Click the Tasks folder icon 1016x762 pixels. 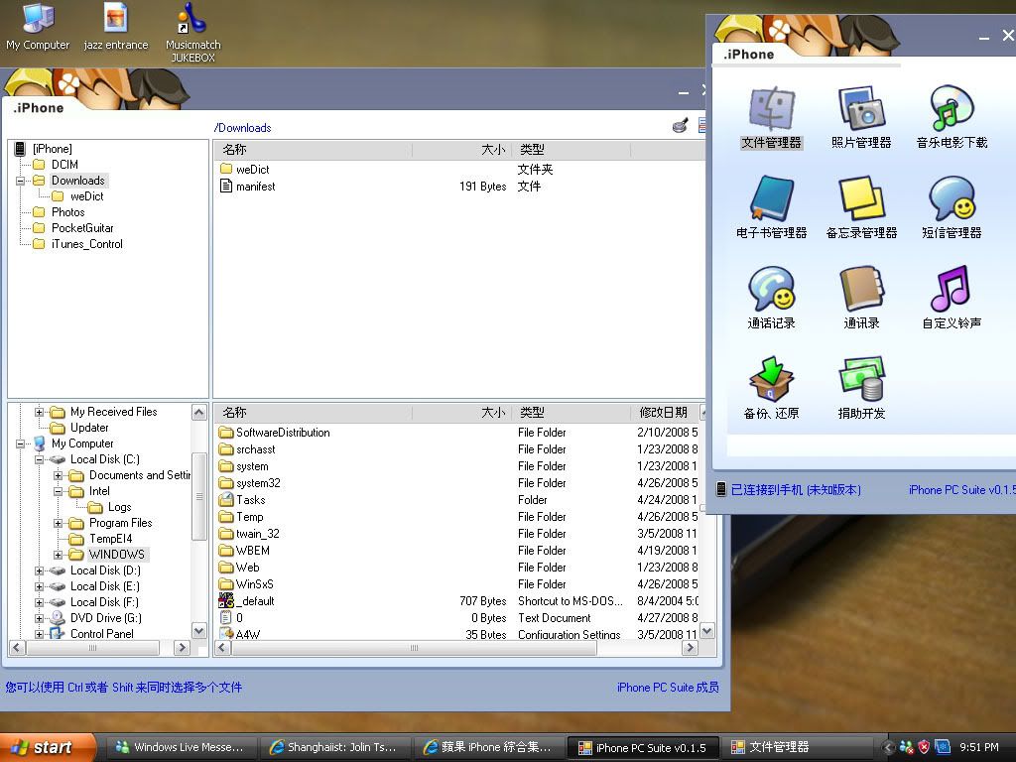click(226, 500)
